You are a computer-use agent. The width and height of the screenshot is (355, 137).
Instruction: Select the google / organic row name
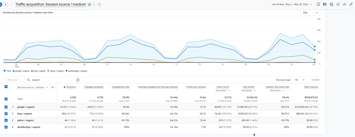pyautogui.click(x=26, y=107)
